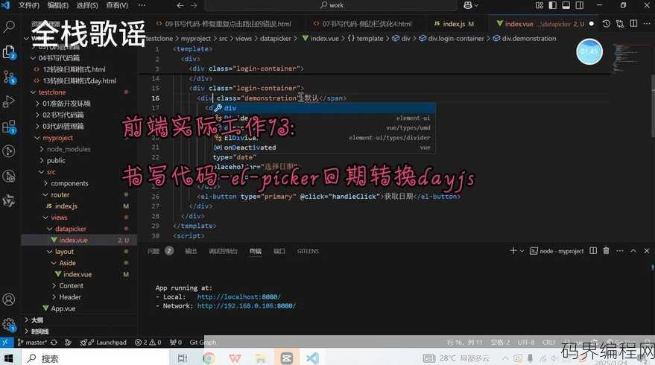Open the Copilot icon in title bar

tap(468, 5)
